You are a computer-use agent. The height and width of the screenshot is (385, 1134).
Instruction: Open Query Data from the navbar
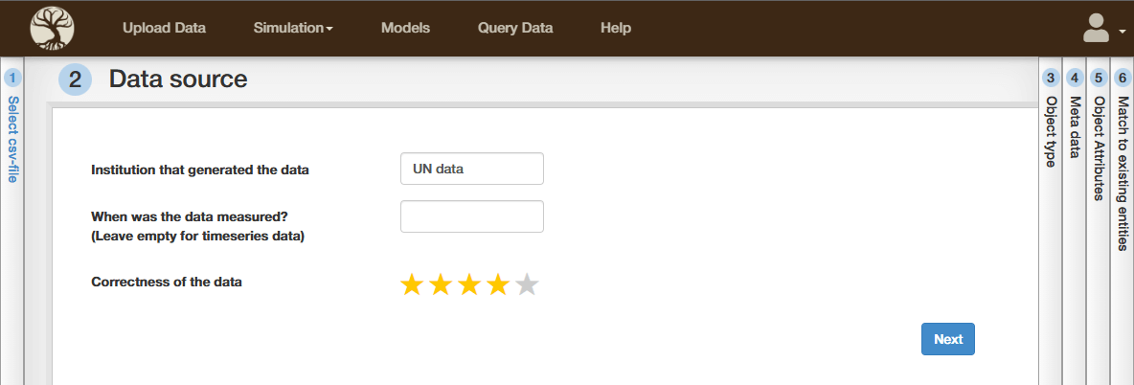tap(515, 28)
